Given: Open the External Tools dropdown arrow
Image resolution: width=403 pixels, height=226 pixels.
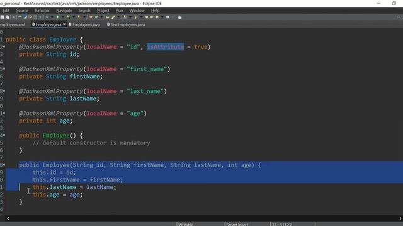Looking at the screenshot, I should 84,17.
